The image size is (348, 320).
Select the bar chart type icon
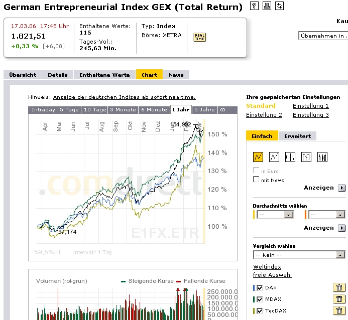(x=290, y=157)
